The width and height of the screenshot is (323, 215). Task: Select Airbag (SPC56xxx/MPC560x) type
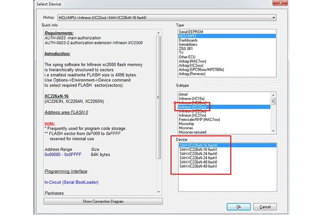coord(227,70)
